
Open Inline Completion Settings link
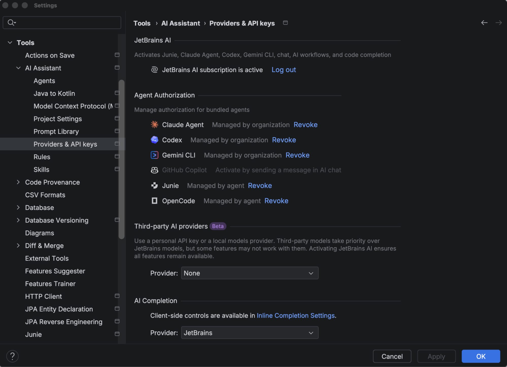tap(296, 316)
